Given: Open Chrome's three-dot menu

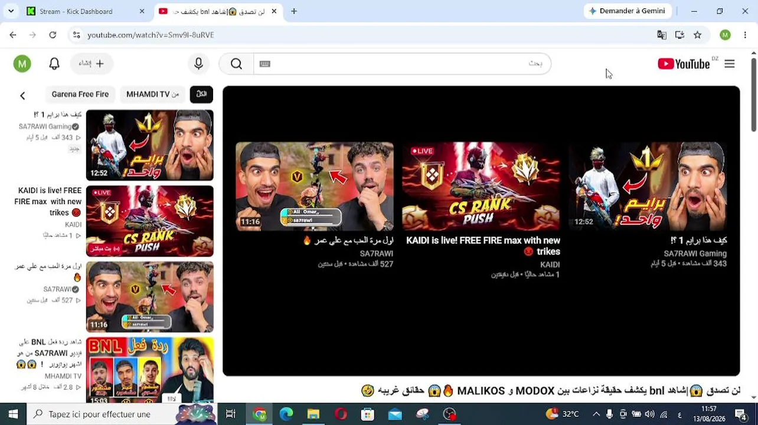Looking at the screenshot, I should pyautogui.click(x=744, y=35).
